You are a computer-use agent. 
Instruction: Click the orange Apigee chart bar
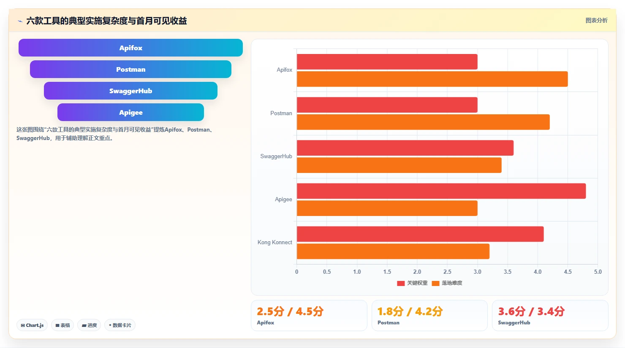[x=387, y=208]
